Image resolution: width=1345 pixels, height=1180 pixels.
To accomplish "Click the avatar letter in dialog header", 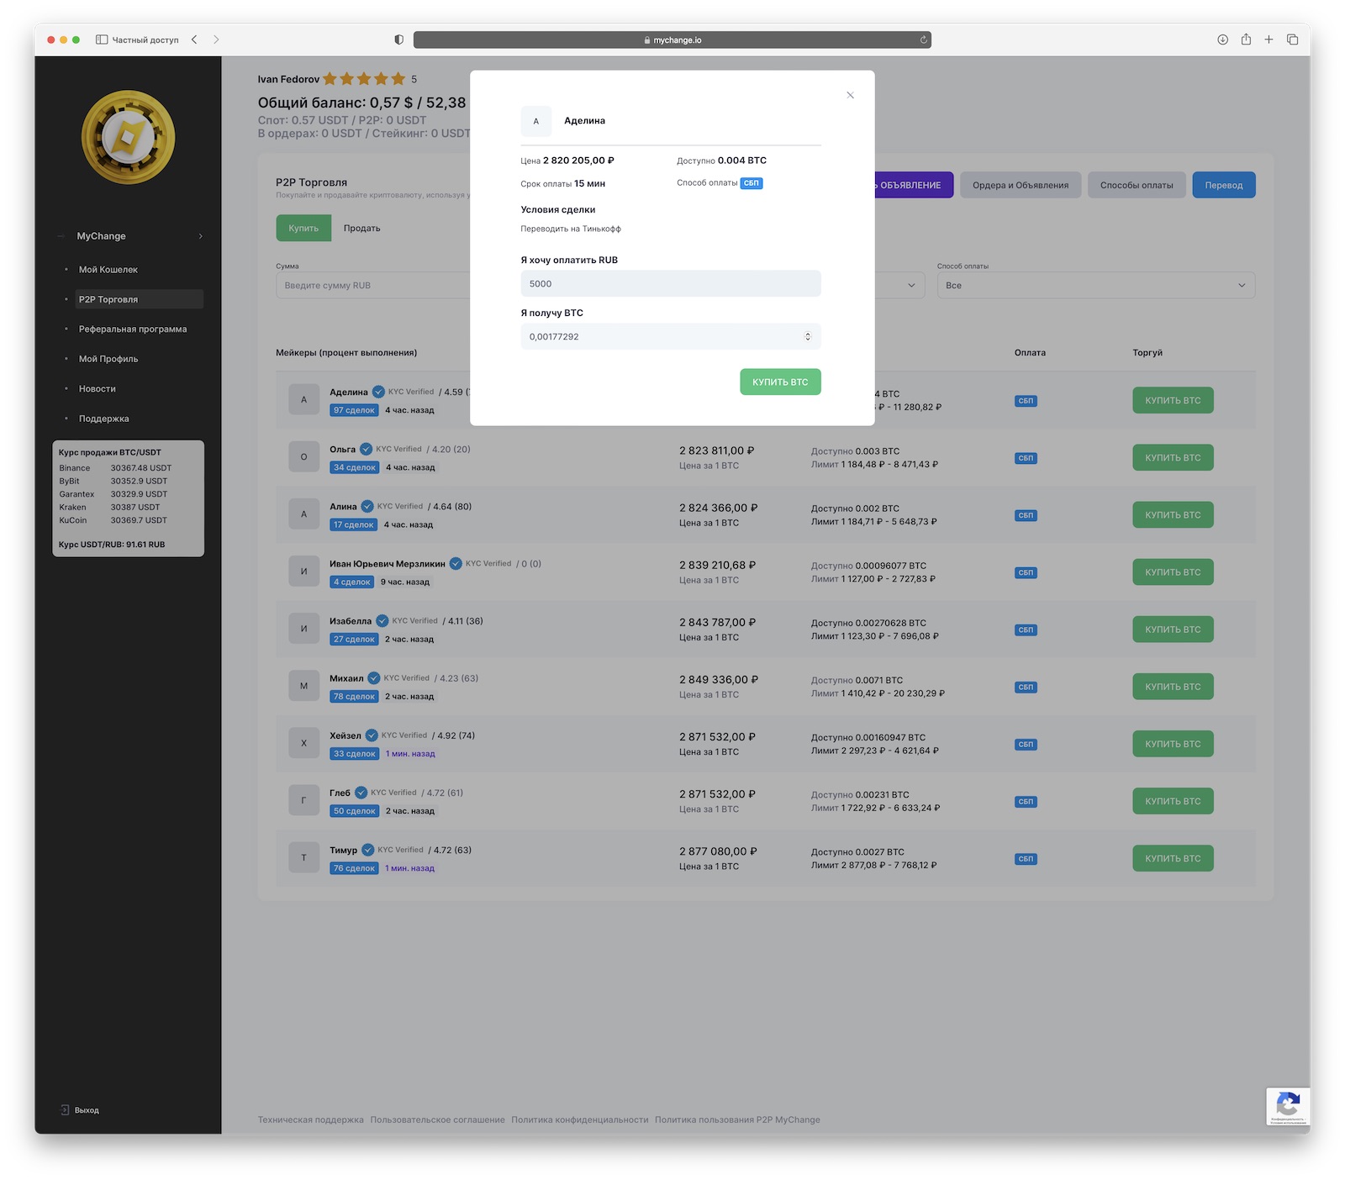I will [536, 121].
